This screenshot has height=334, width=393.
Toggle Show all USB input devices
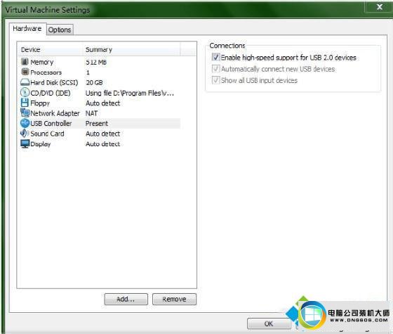coord(215,80)
